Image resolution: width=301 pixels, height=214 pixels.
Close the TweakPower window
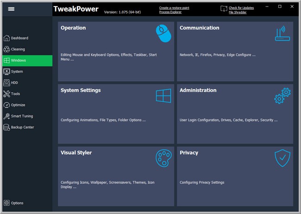tap(292, 6)
